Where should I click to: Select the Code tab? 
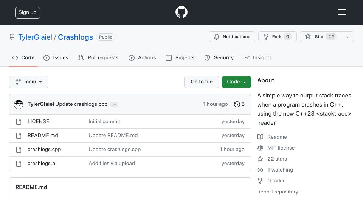tap(23, 57)
